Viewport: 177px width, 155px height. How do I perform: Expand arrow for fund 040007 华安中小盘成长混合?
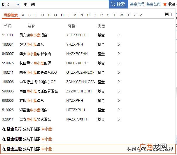[x=119, y=54]
